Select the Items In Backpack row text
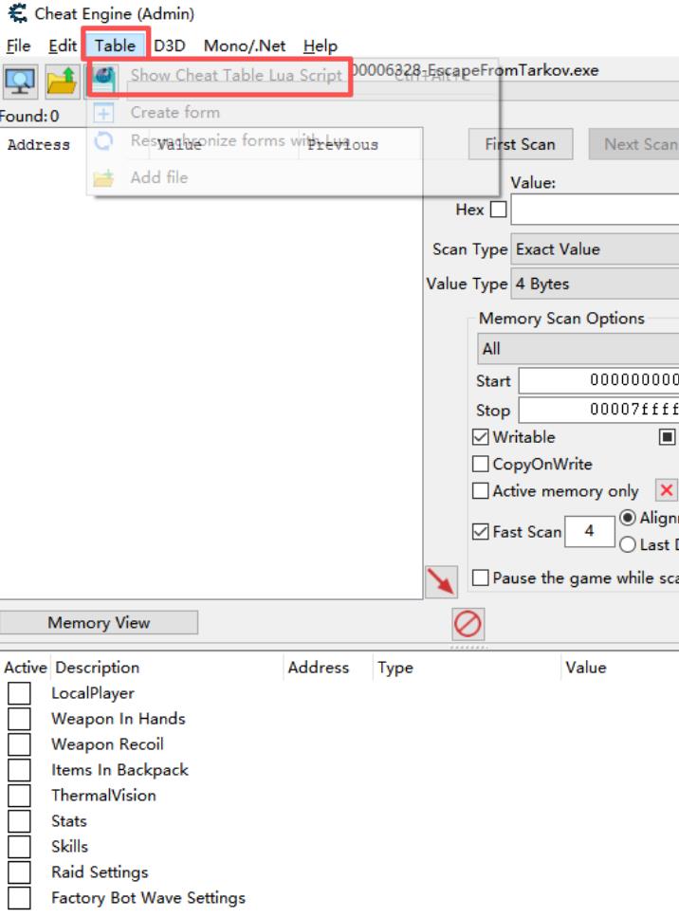The width and height of the screenshot is (679, 917). pos(119,770)
